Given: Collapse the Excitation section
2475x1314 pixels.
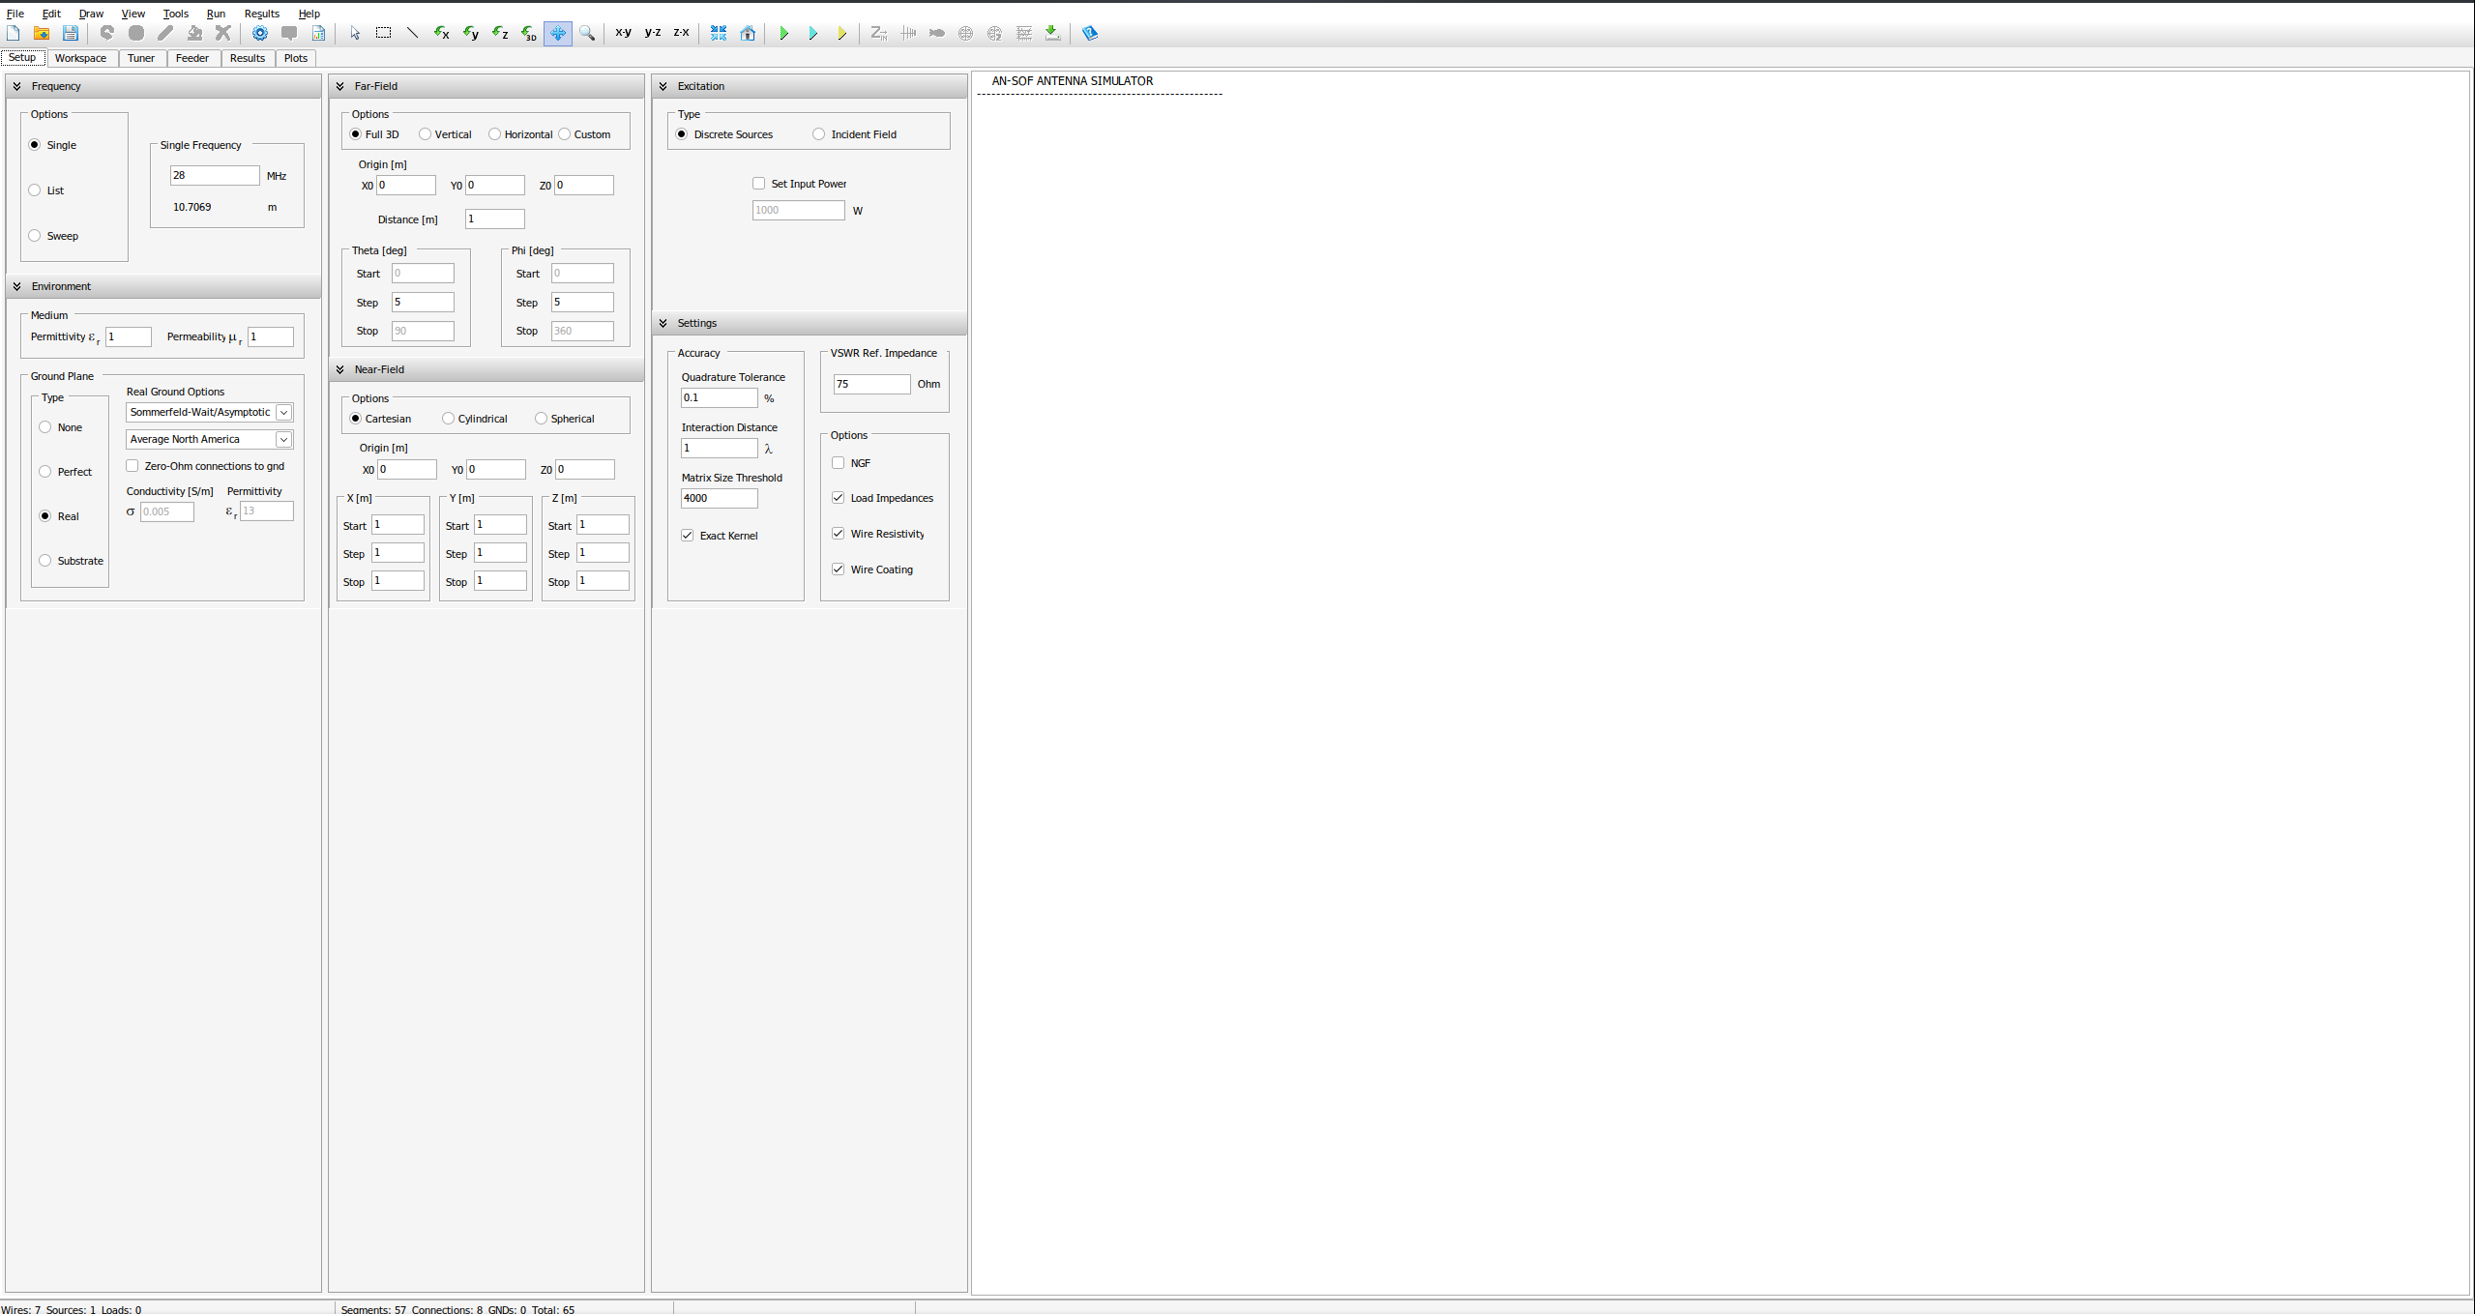Looking at the screenshot, I should point(663,86).
